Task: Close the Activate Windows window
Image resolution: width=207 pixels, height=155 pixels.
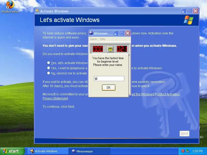Action: [x=196, y=11]
